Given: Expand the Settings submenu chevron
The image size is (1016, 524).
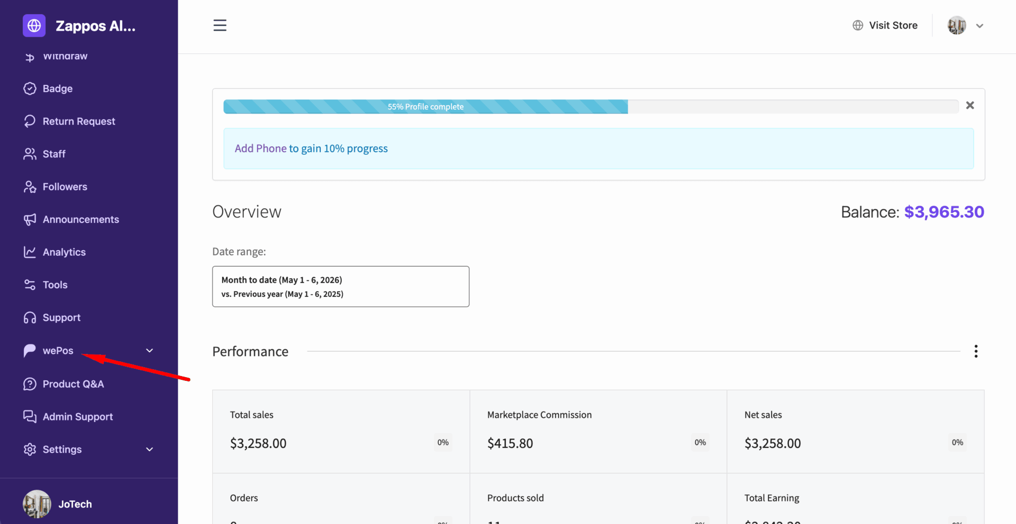Looking at the screenshot, I should point(150,450).
